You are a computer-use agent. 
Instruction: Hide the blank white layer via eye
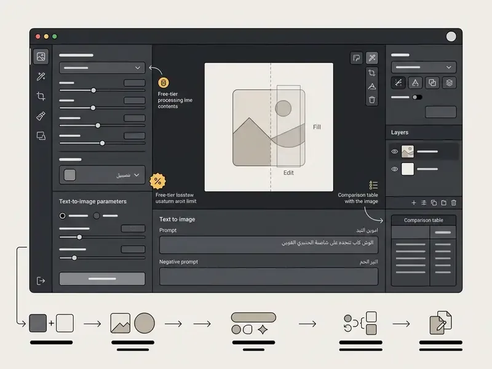point(395,169)
